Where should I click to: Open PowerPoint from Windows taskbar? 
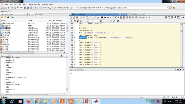click(x=87, y=101)
